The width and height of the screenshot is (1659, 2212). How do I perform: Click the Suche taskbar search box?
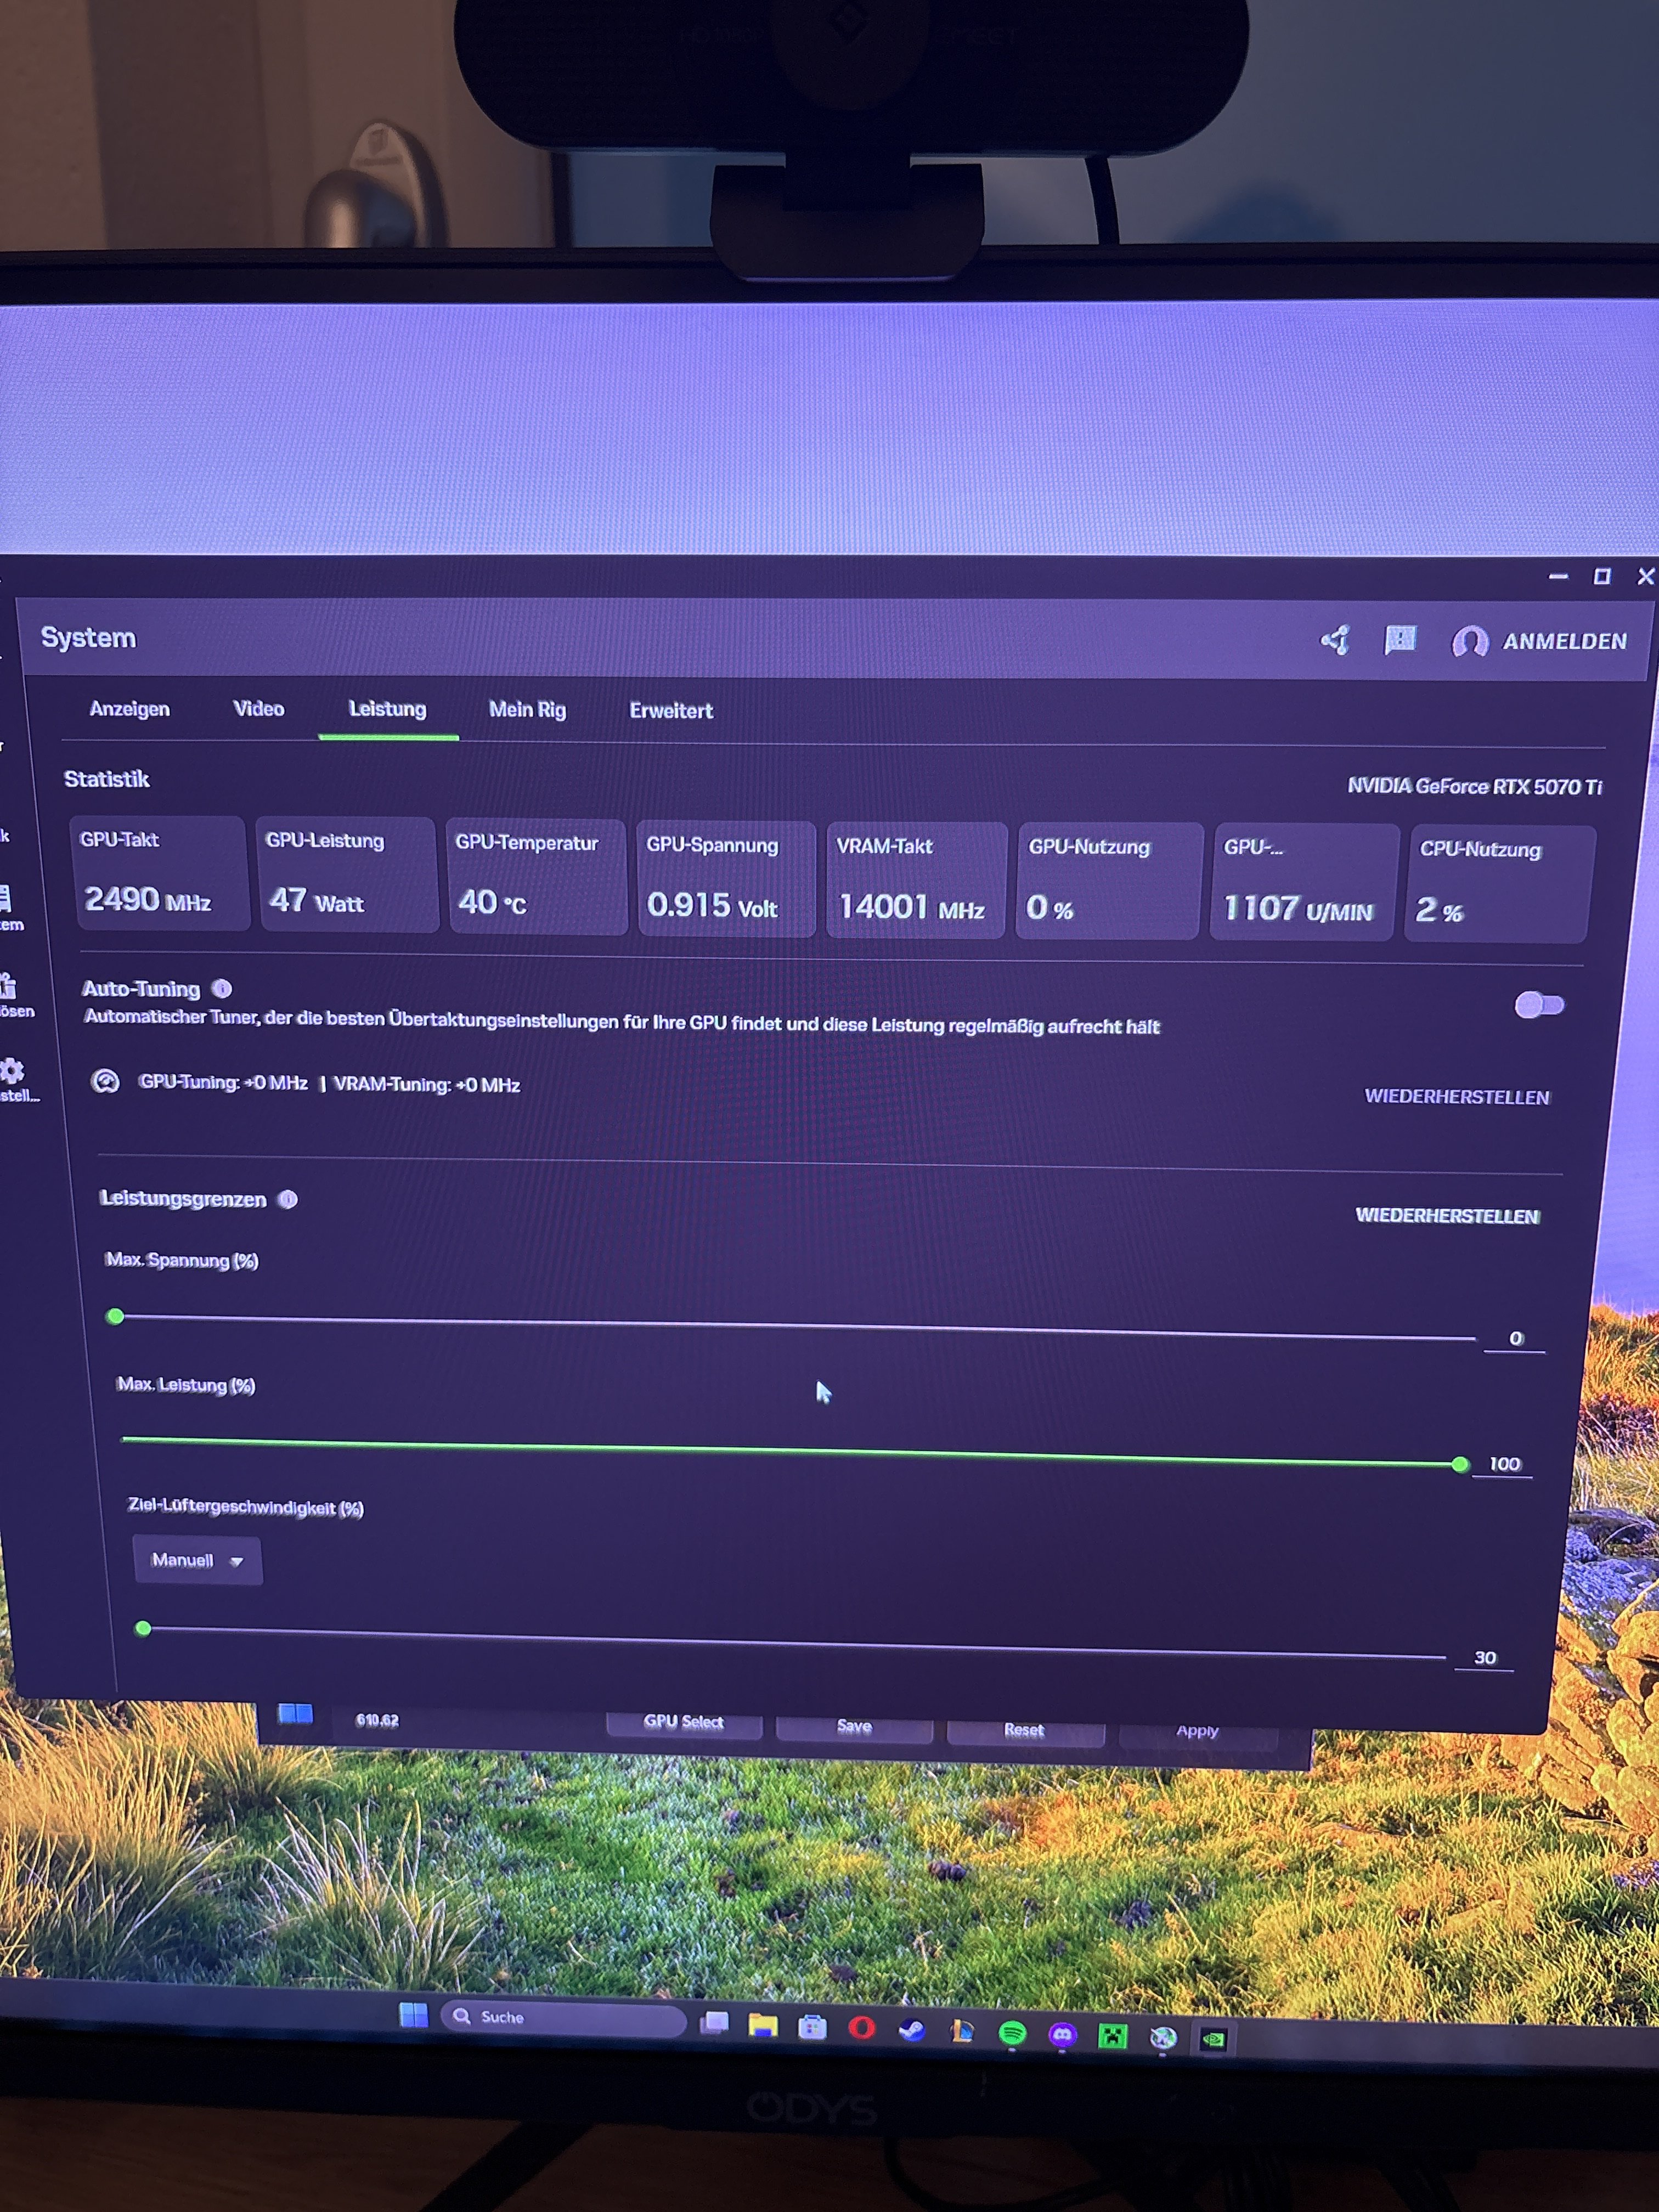[x=564, y=2018]
